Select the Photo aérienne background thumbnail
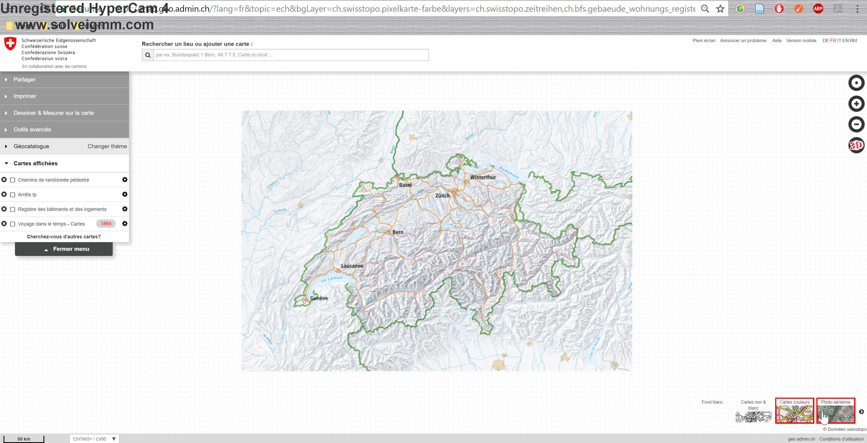Image resolution: width=867 pixels, height=443 pixels. click(x=835, y=411)
